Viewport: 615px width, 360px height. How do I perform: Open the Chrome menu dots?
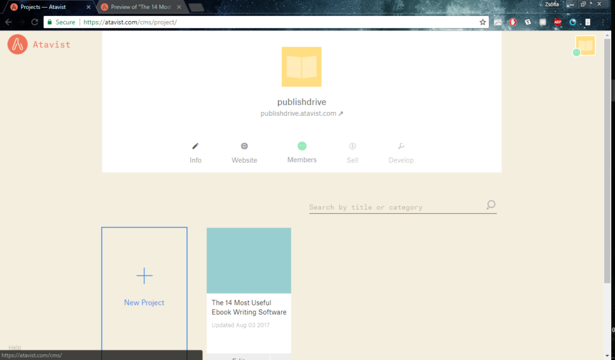coord(603,22)
